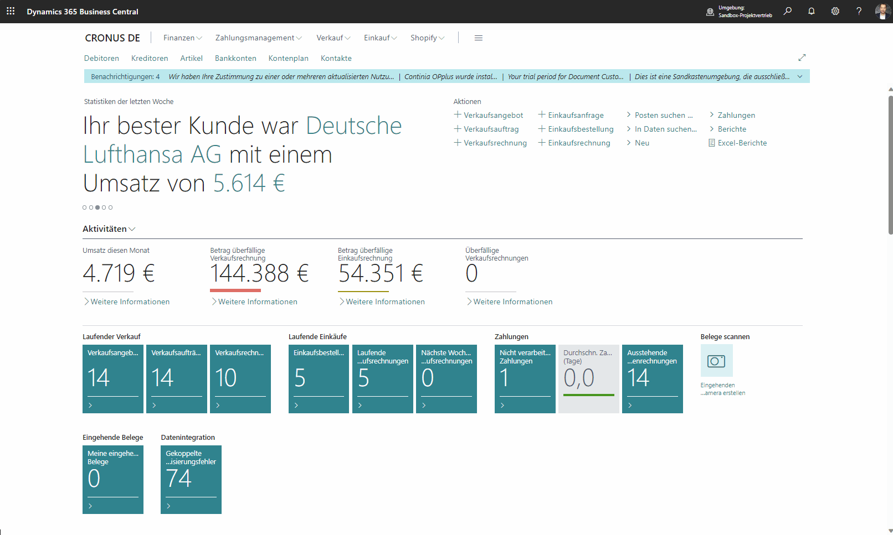Viewport: 893px width, 535px height.
Task: Open Weitere Informationen under overdue Verkaufsrechnung amount
Action: 254,302
